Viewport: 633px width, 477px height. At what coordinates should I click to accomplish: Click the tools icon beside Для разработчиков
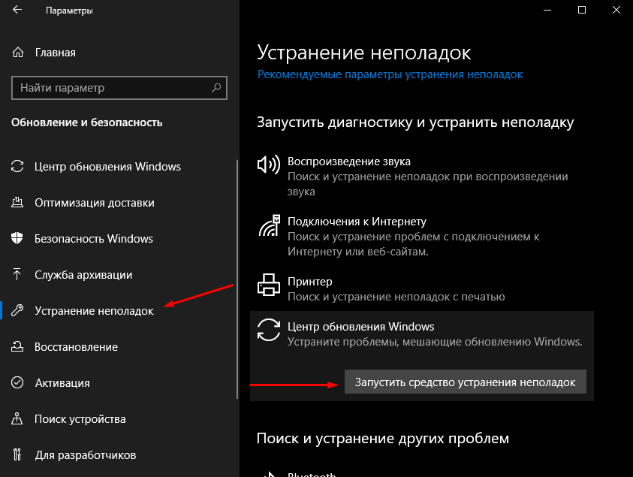pos(17,454)
